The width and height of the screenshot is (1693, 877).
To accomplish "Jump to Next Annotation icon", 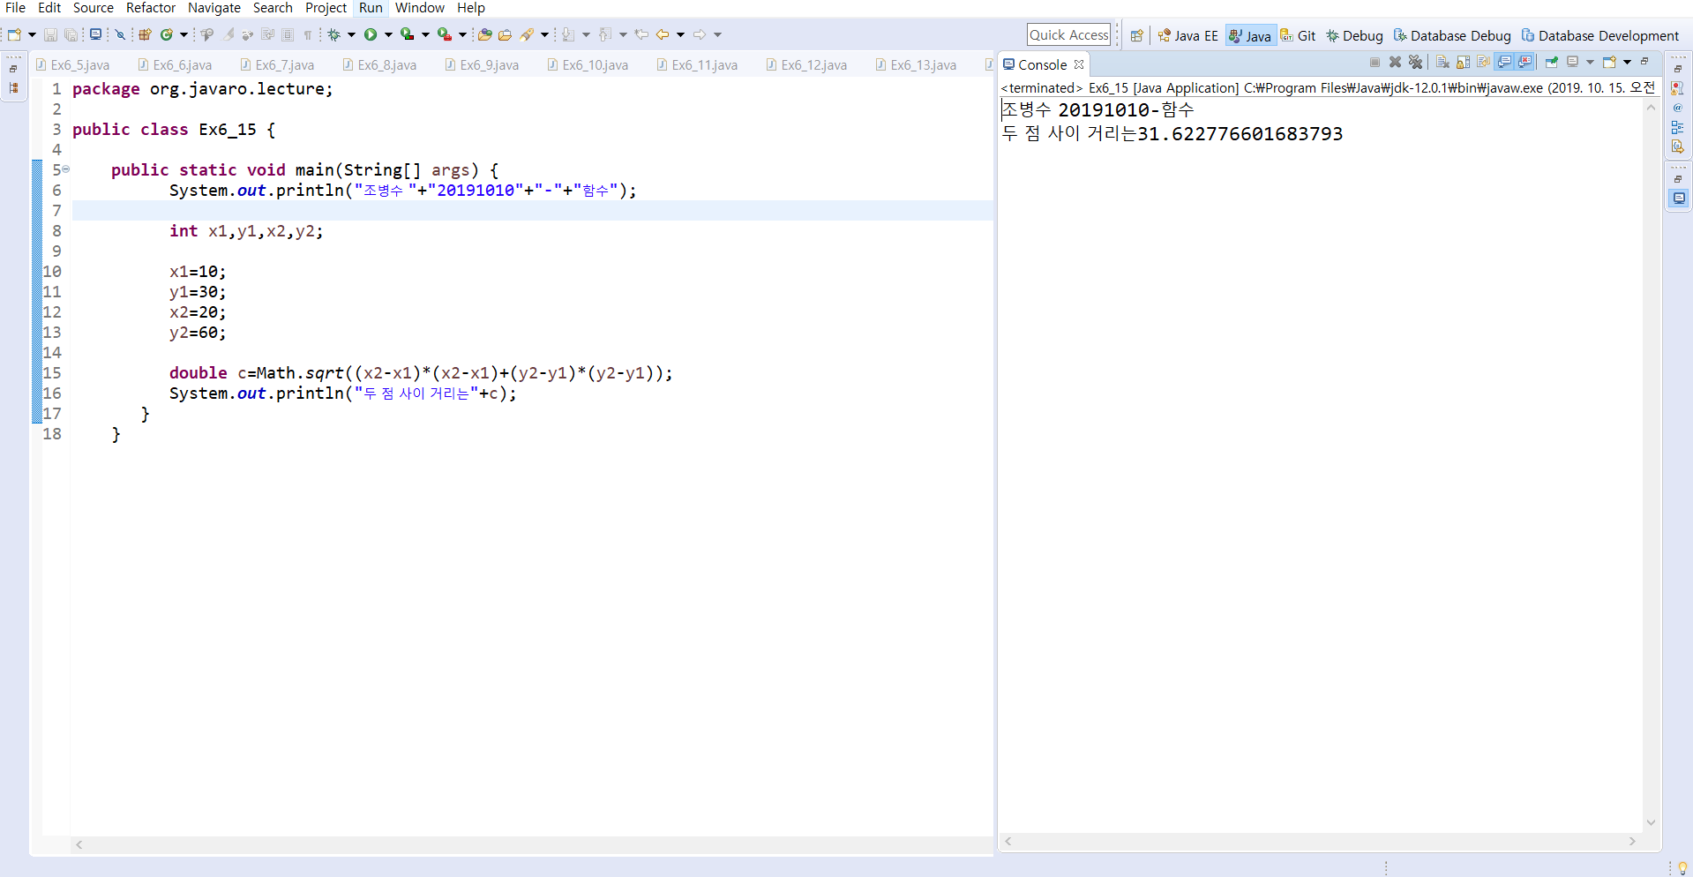I will pyautogui.click(x=568, y=34).
